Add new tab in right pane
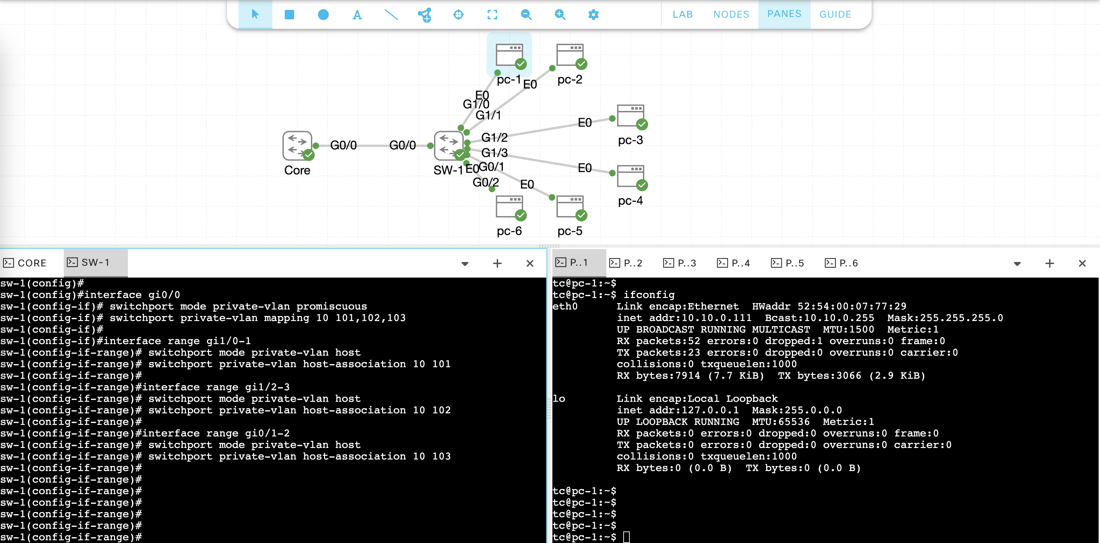This screenshot has width=1100, height=543. [x=1049, y=264]
